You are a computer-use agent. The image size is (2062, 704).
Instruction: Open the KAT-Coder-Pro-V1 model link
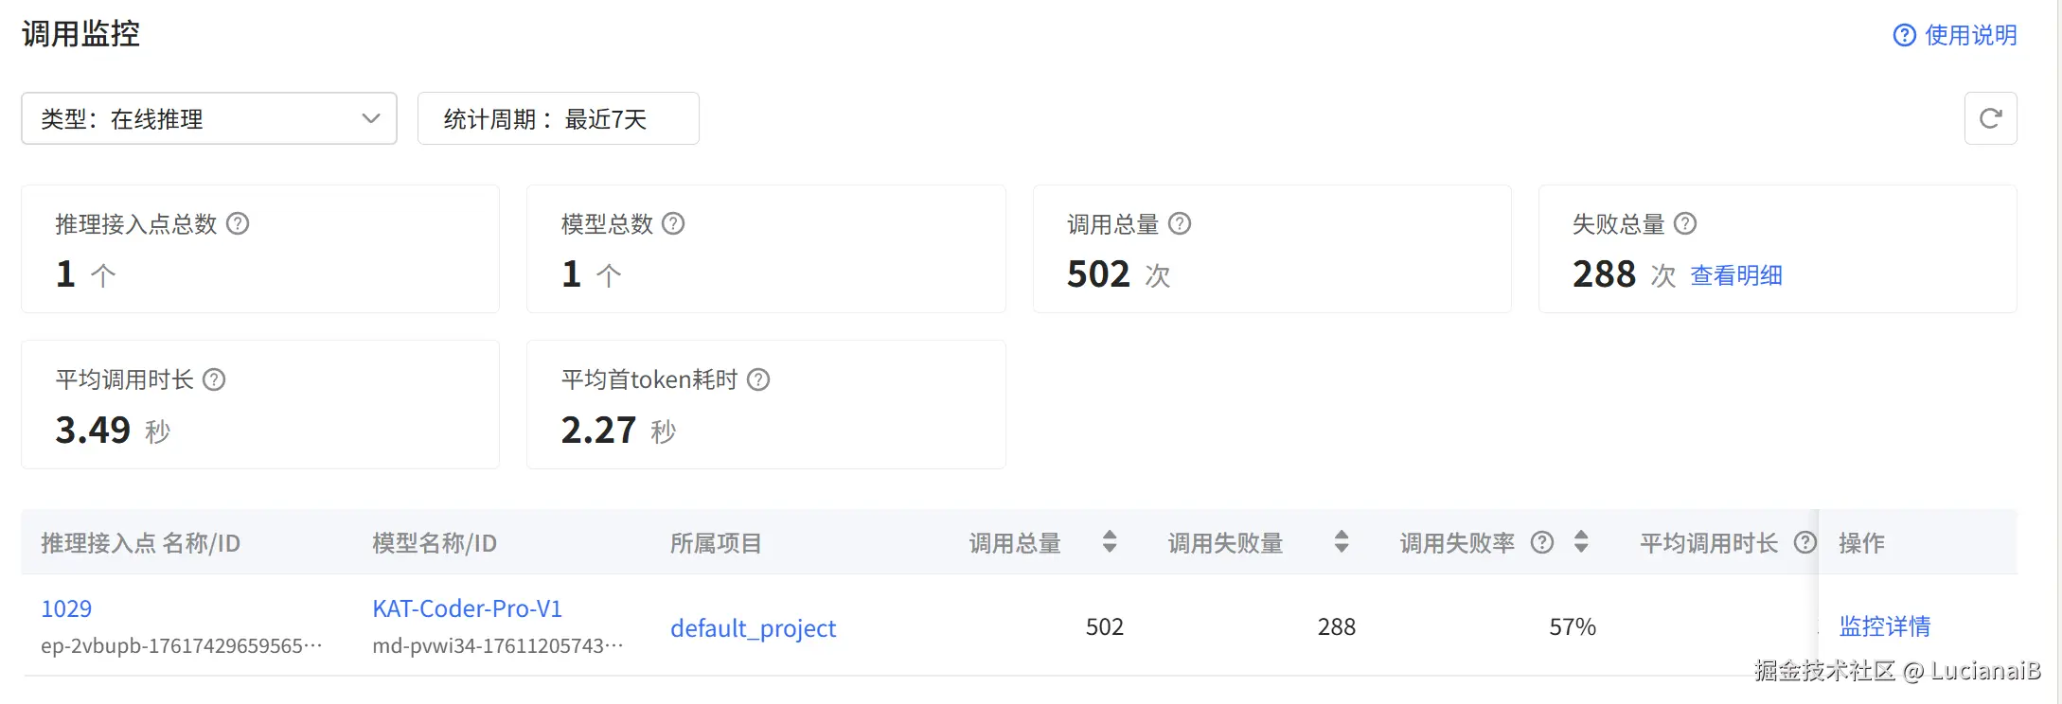467,608
